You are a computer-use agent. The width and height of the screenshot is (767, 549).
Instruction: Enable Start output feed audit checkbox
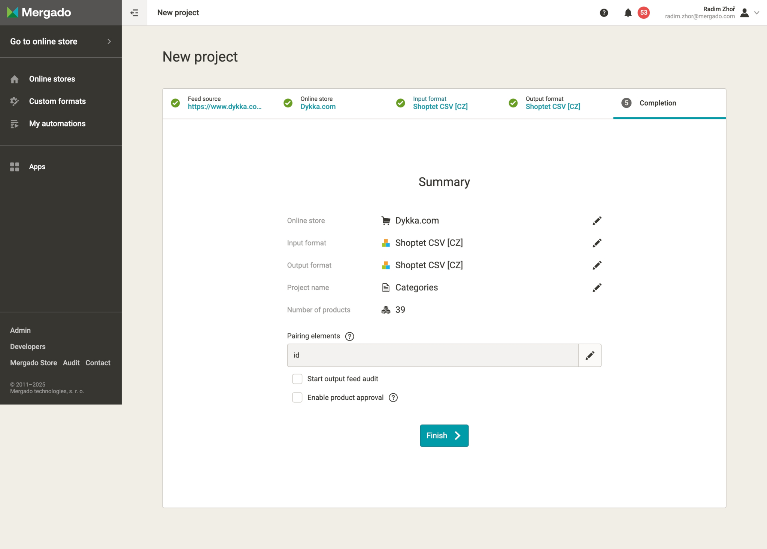click(x=297, y=379)
